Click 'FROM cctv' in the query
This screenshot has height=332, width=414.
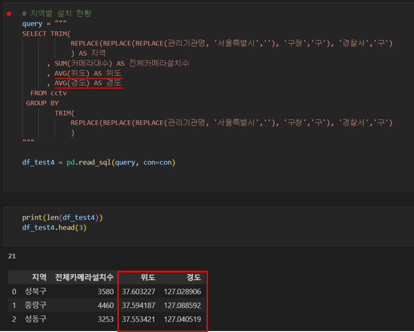pos(48,93)
